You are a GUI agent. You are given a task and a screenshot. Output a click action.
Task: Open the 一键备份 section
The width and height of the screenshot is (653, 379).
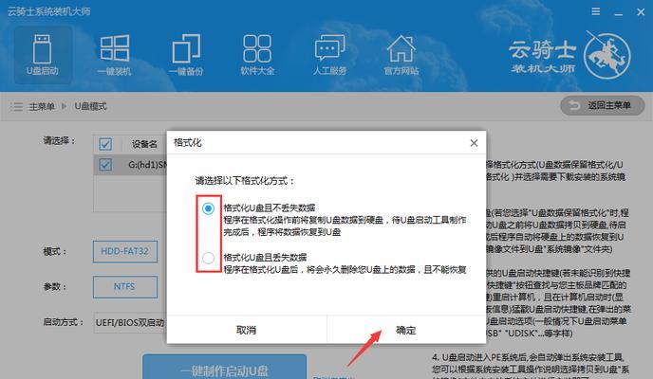click(186, 55)
